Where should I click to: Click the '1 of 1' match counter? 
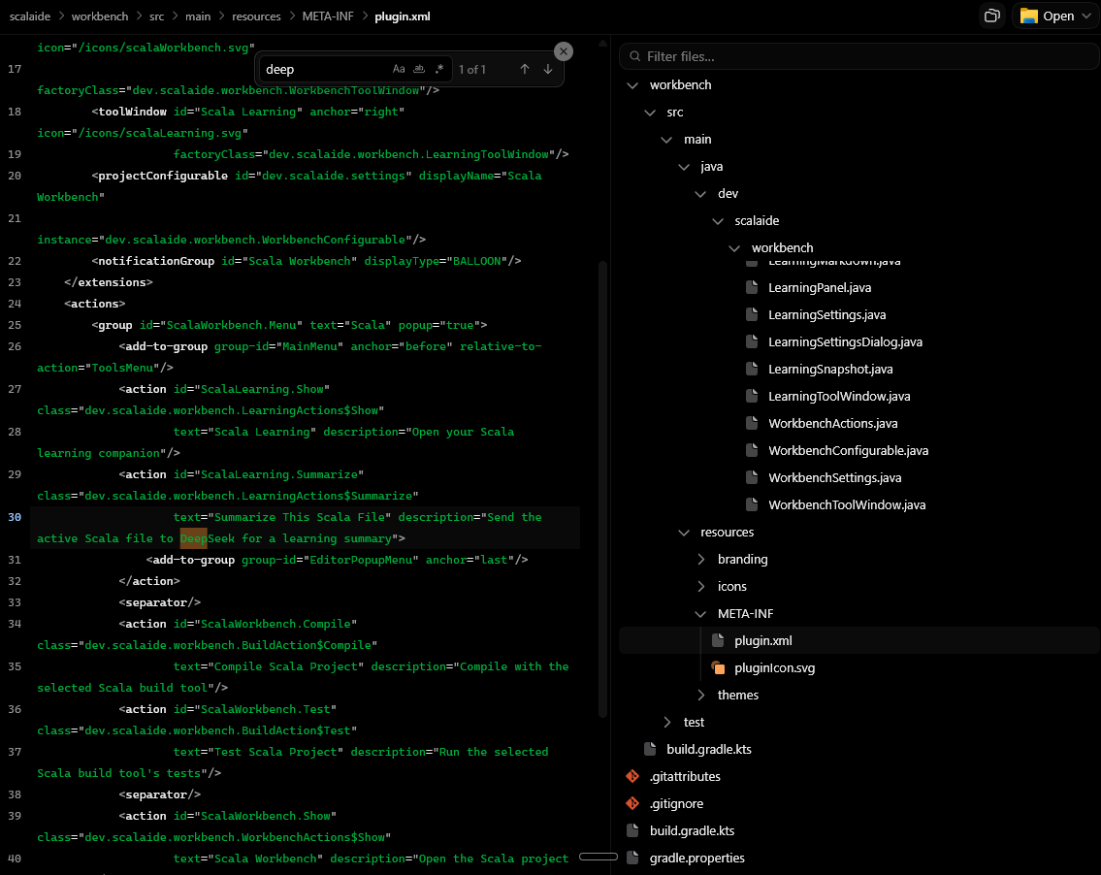471,70
